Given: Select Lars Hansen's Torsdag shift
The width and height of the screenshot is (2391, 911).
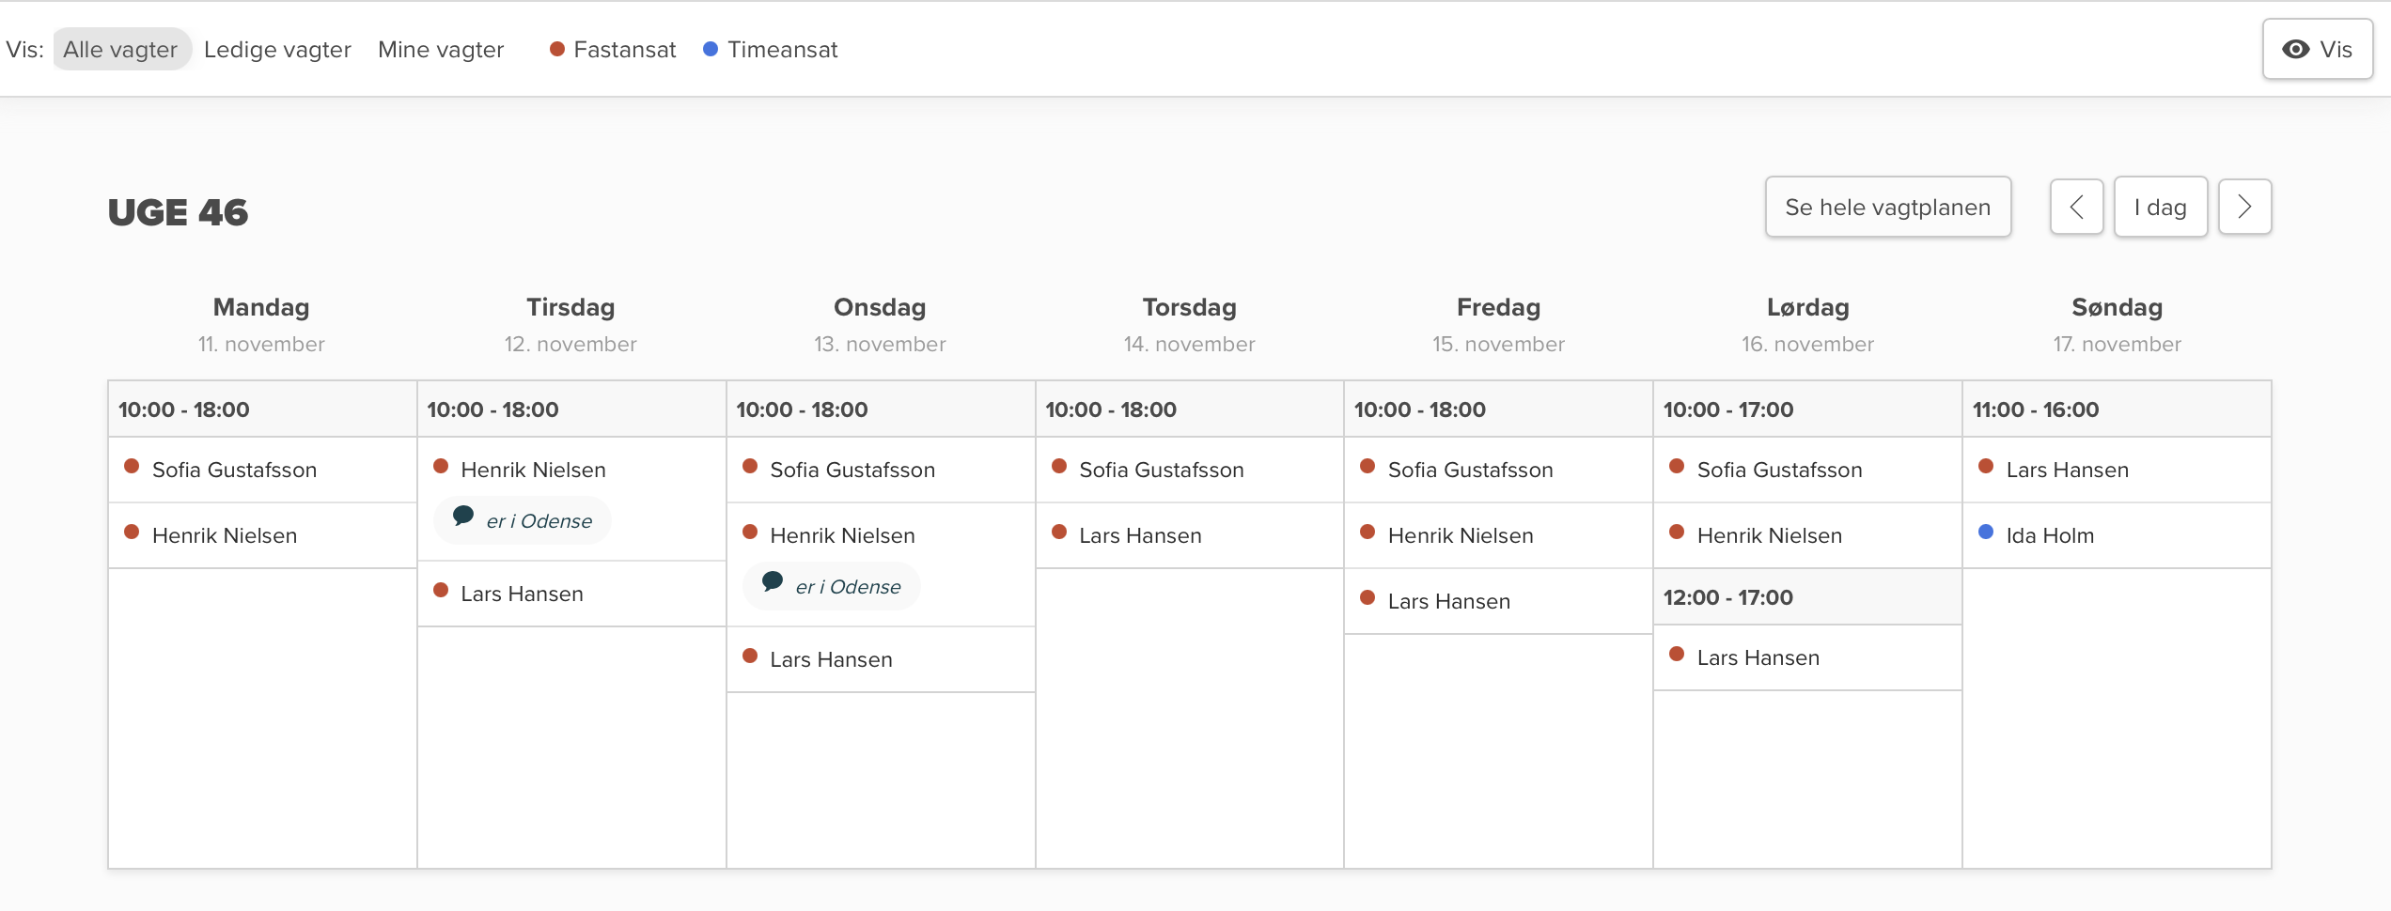Looking at the screenshot, I should 1140,535.
